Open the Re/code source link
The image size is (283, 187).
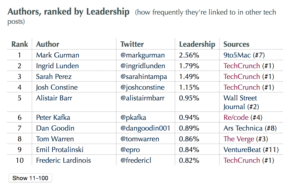[236, 118]
